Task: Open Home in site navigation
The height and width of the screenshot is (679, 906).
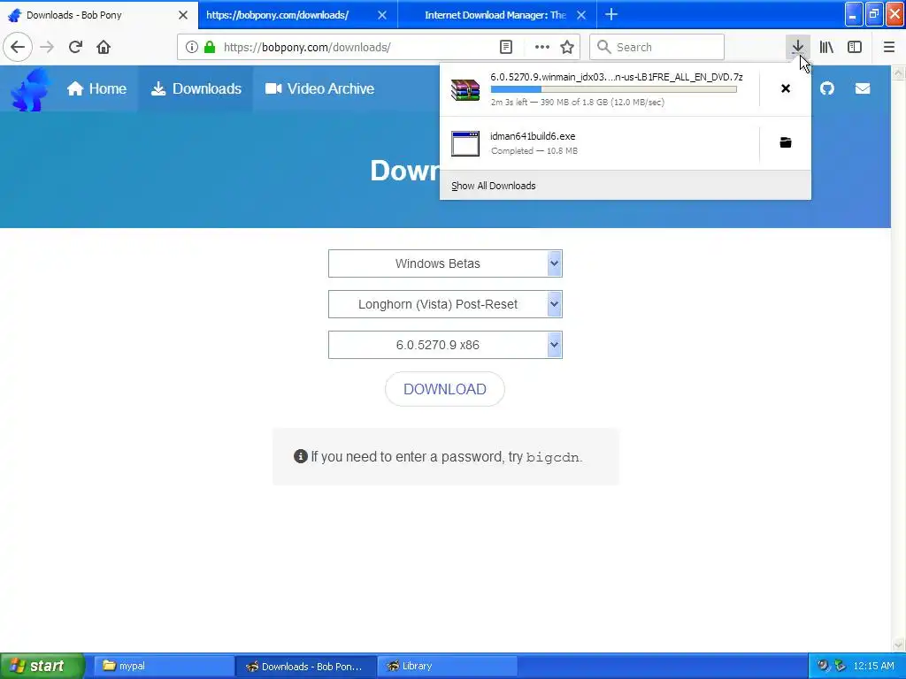Action: [x=96, y=89]
